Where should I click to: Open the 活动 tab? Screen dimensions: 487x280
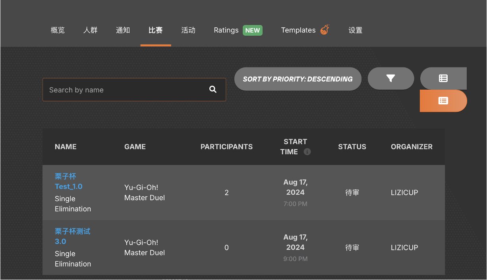point(188,30)
